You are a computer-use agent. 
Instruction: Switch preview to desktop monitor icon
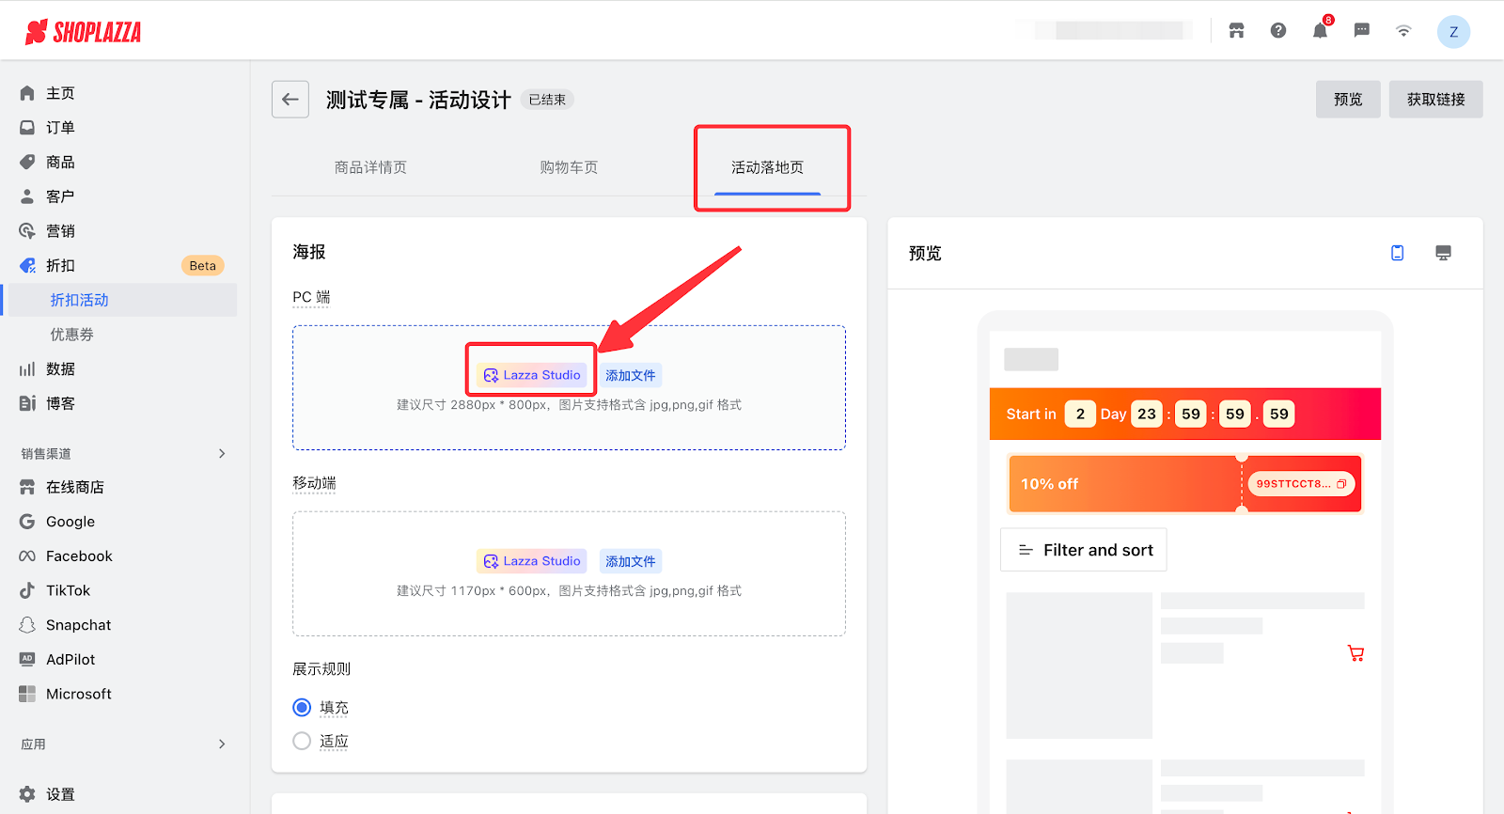click(1443, 253)
